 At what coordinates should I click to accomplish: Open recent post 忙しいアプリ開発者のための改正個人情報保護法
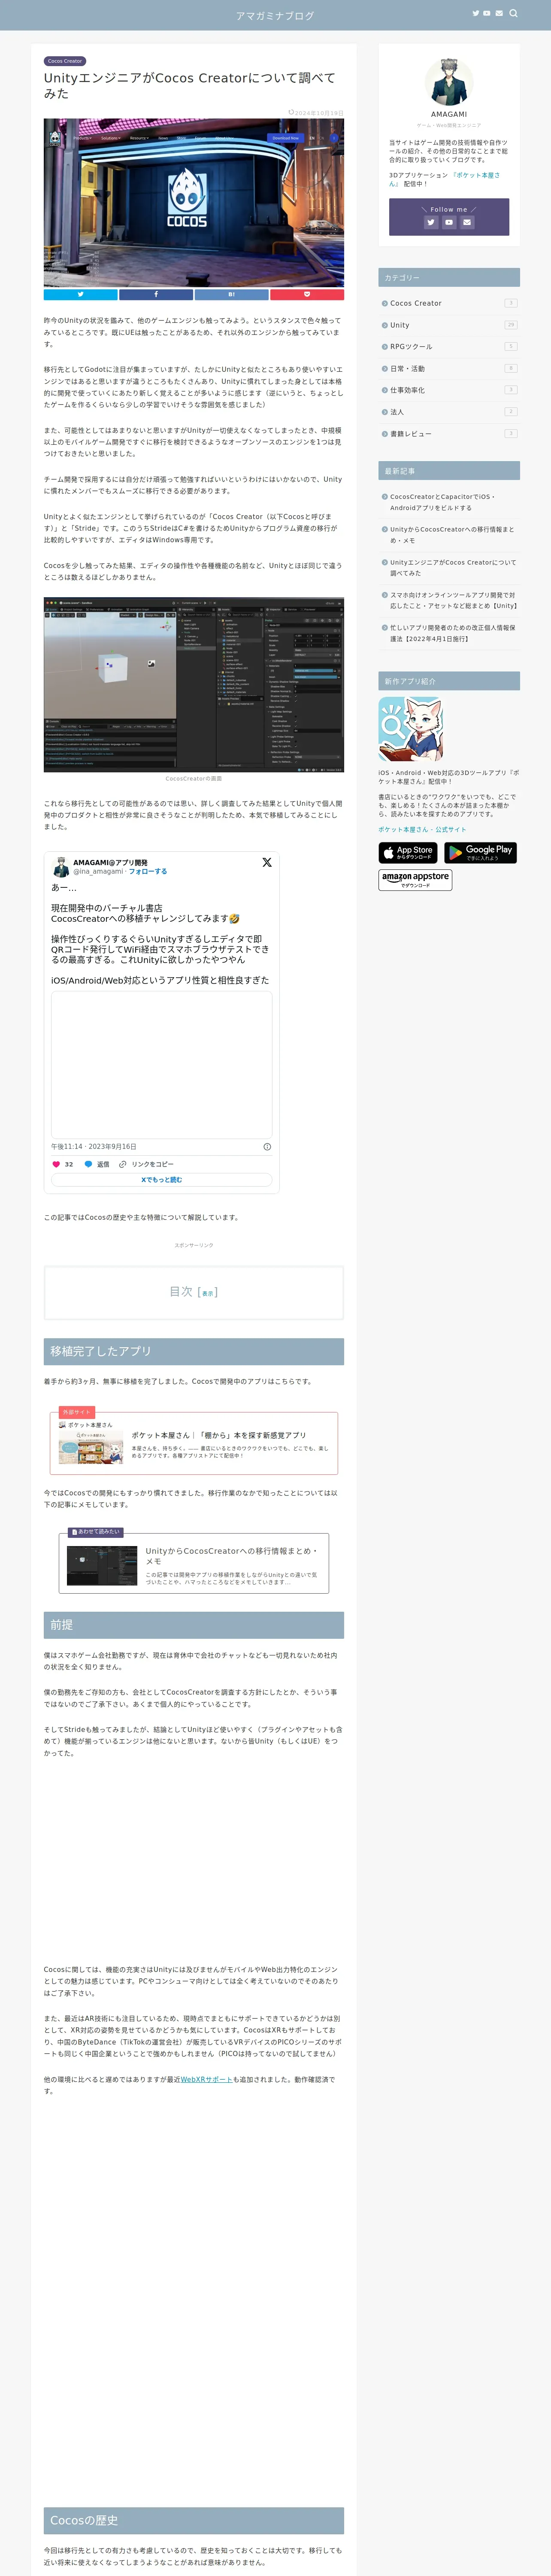449,633
